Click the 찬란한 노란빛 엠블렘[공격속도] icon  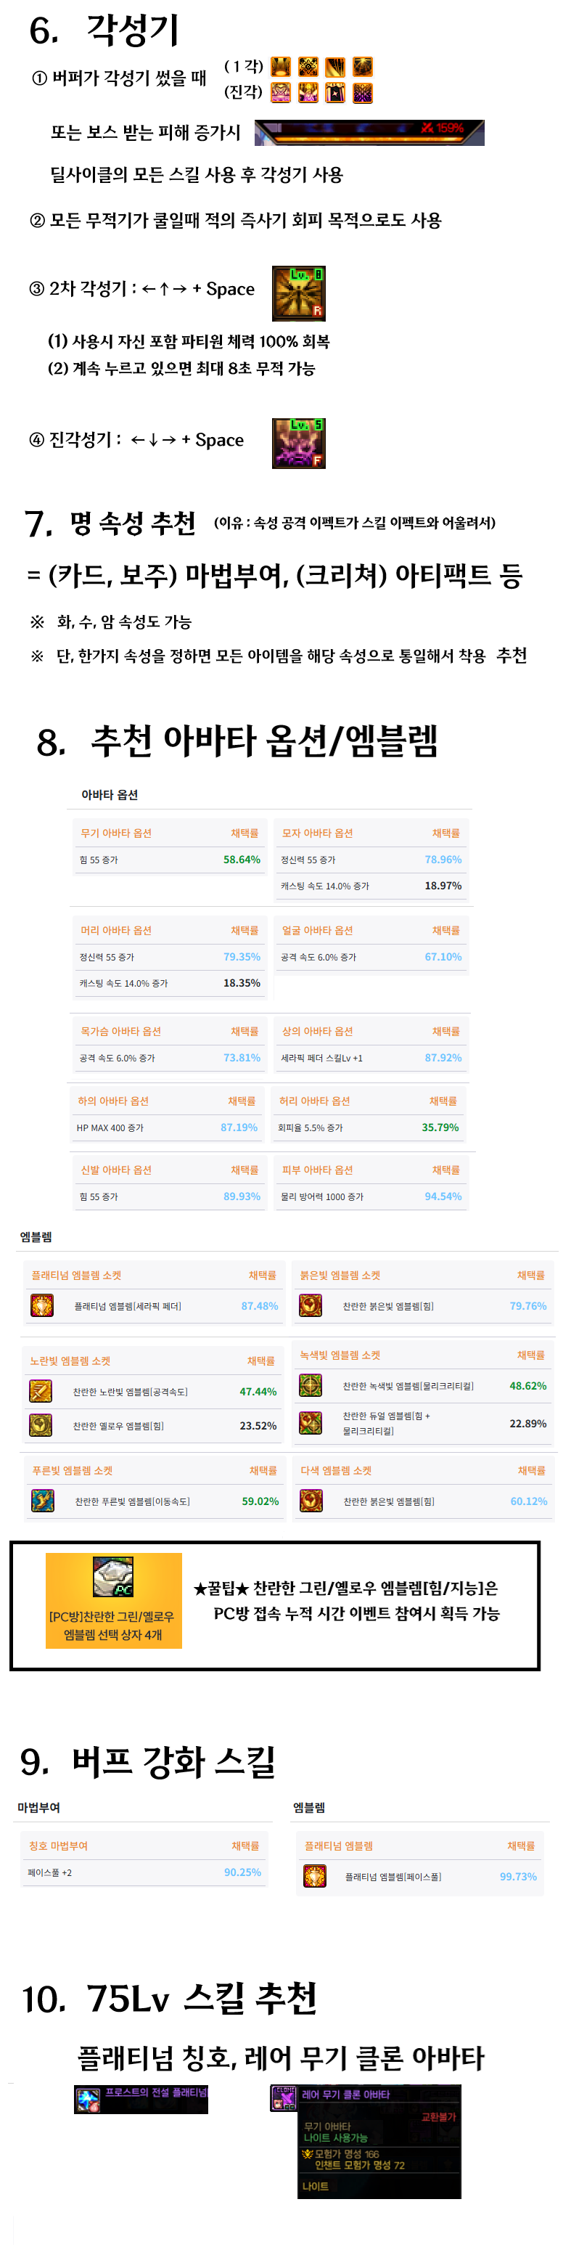(x=41, y=1390)
